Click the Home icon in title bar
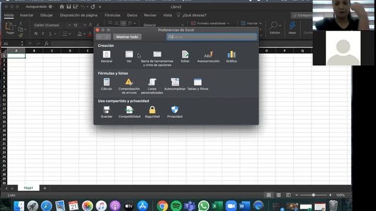The width and height of the screenshot is (376, 211). click(62, 6)
